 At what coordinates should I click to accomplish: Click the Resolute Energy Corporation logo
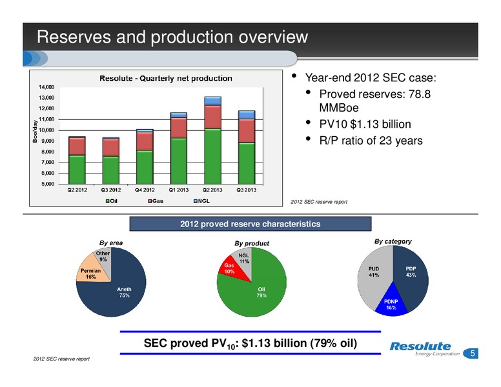point(424,348)
